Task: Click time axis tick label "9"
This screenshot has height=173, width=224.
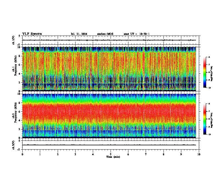Action: tap(181, 154)
